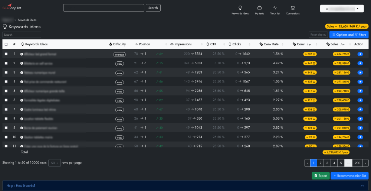Screen dimensions: 371x191
Task: Open the rows per page dropdown
Action: 55,163
